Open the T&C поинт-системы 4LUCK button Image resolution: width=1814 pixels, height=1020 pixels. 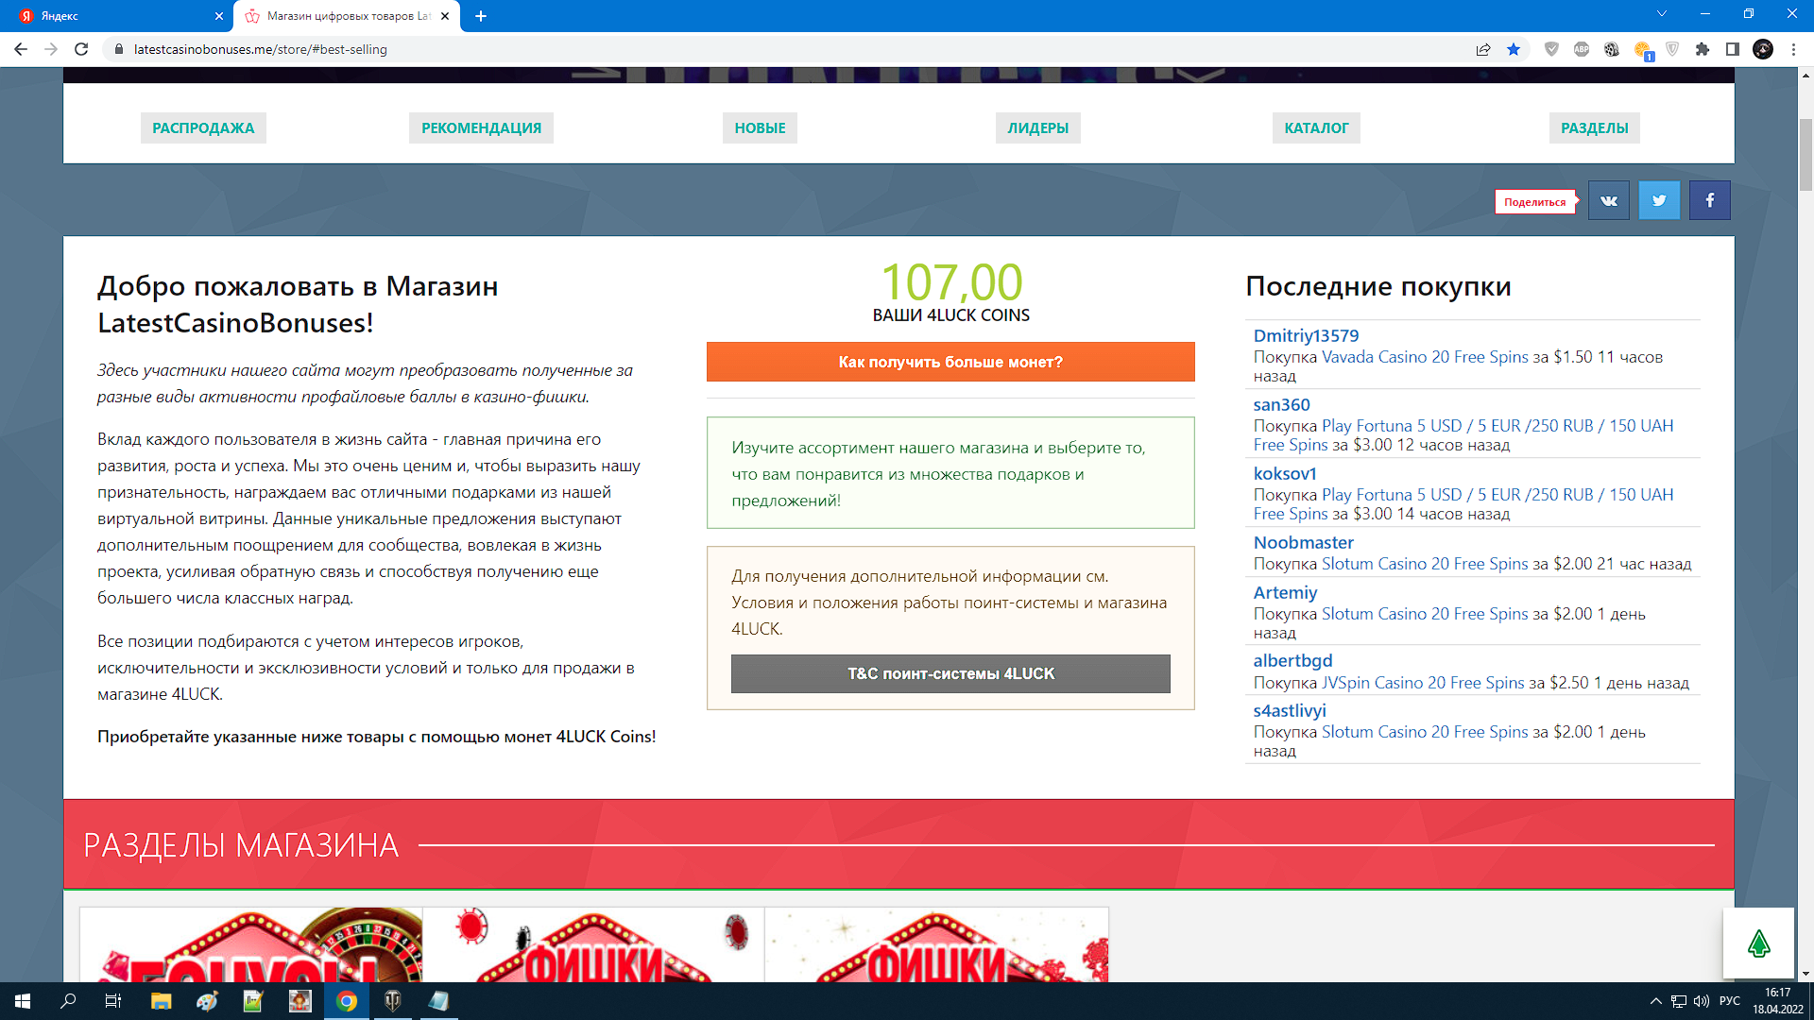click(950, 673)
